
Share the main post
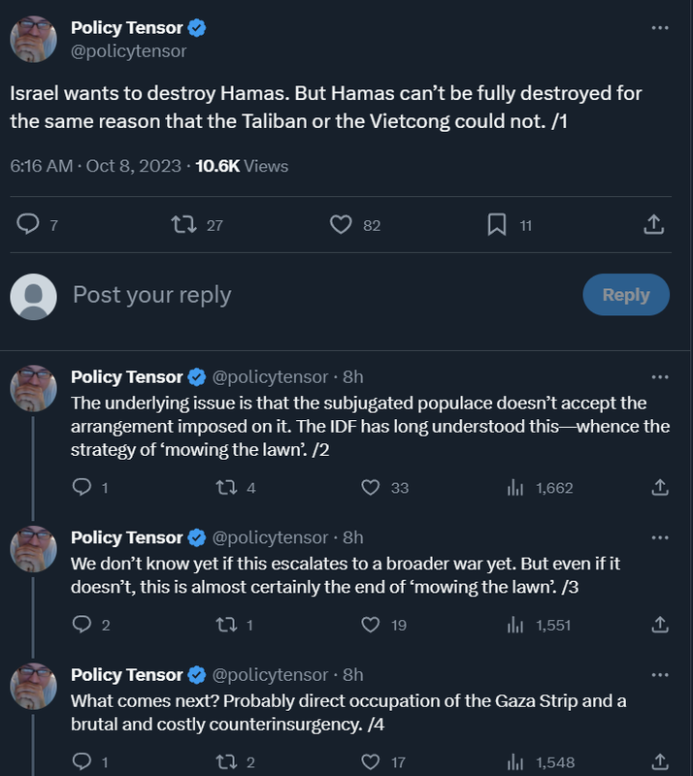click(654, 225)
